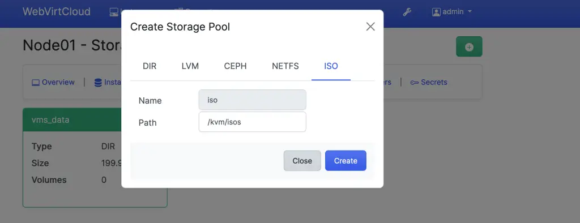
Task: Click the Type label in vms_data card
Action: pyautogui.click(x=42, y=146)
